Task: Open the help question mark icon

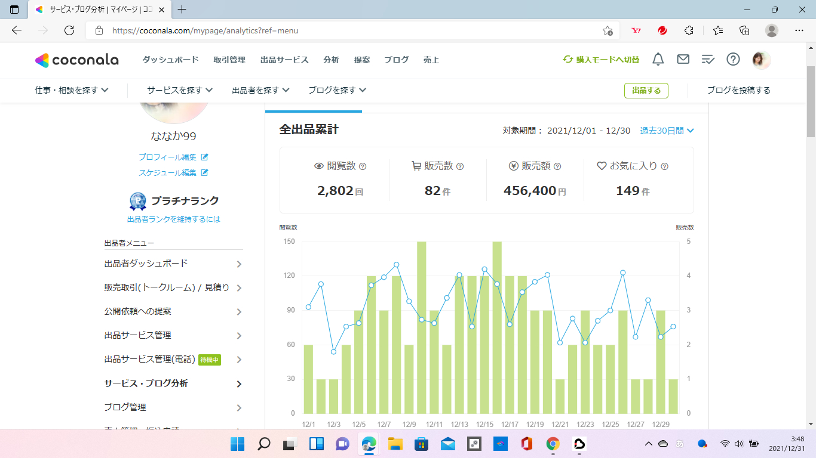Action: (x=733, y=60)
